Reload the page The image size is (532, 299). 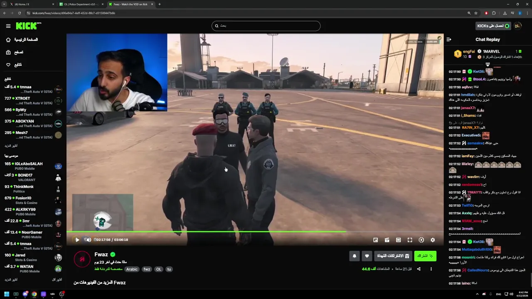19,13
